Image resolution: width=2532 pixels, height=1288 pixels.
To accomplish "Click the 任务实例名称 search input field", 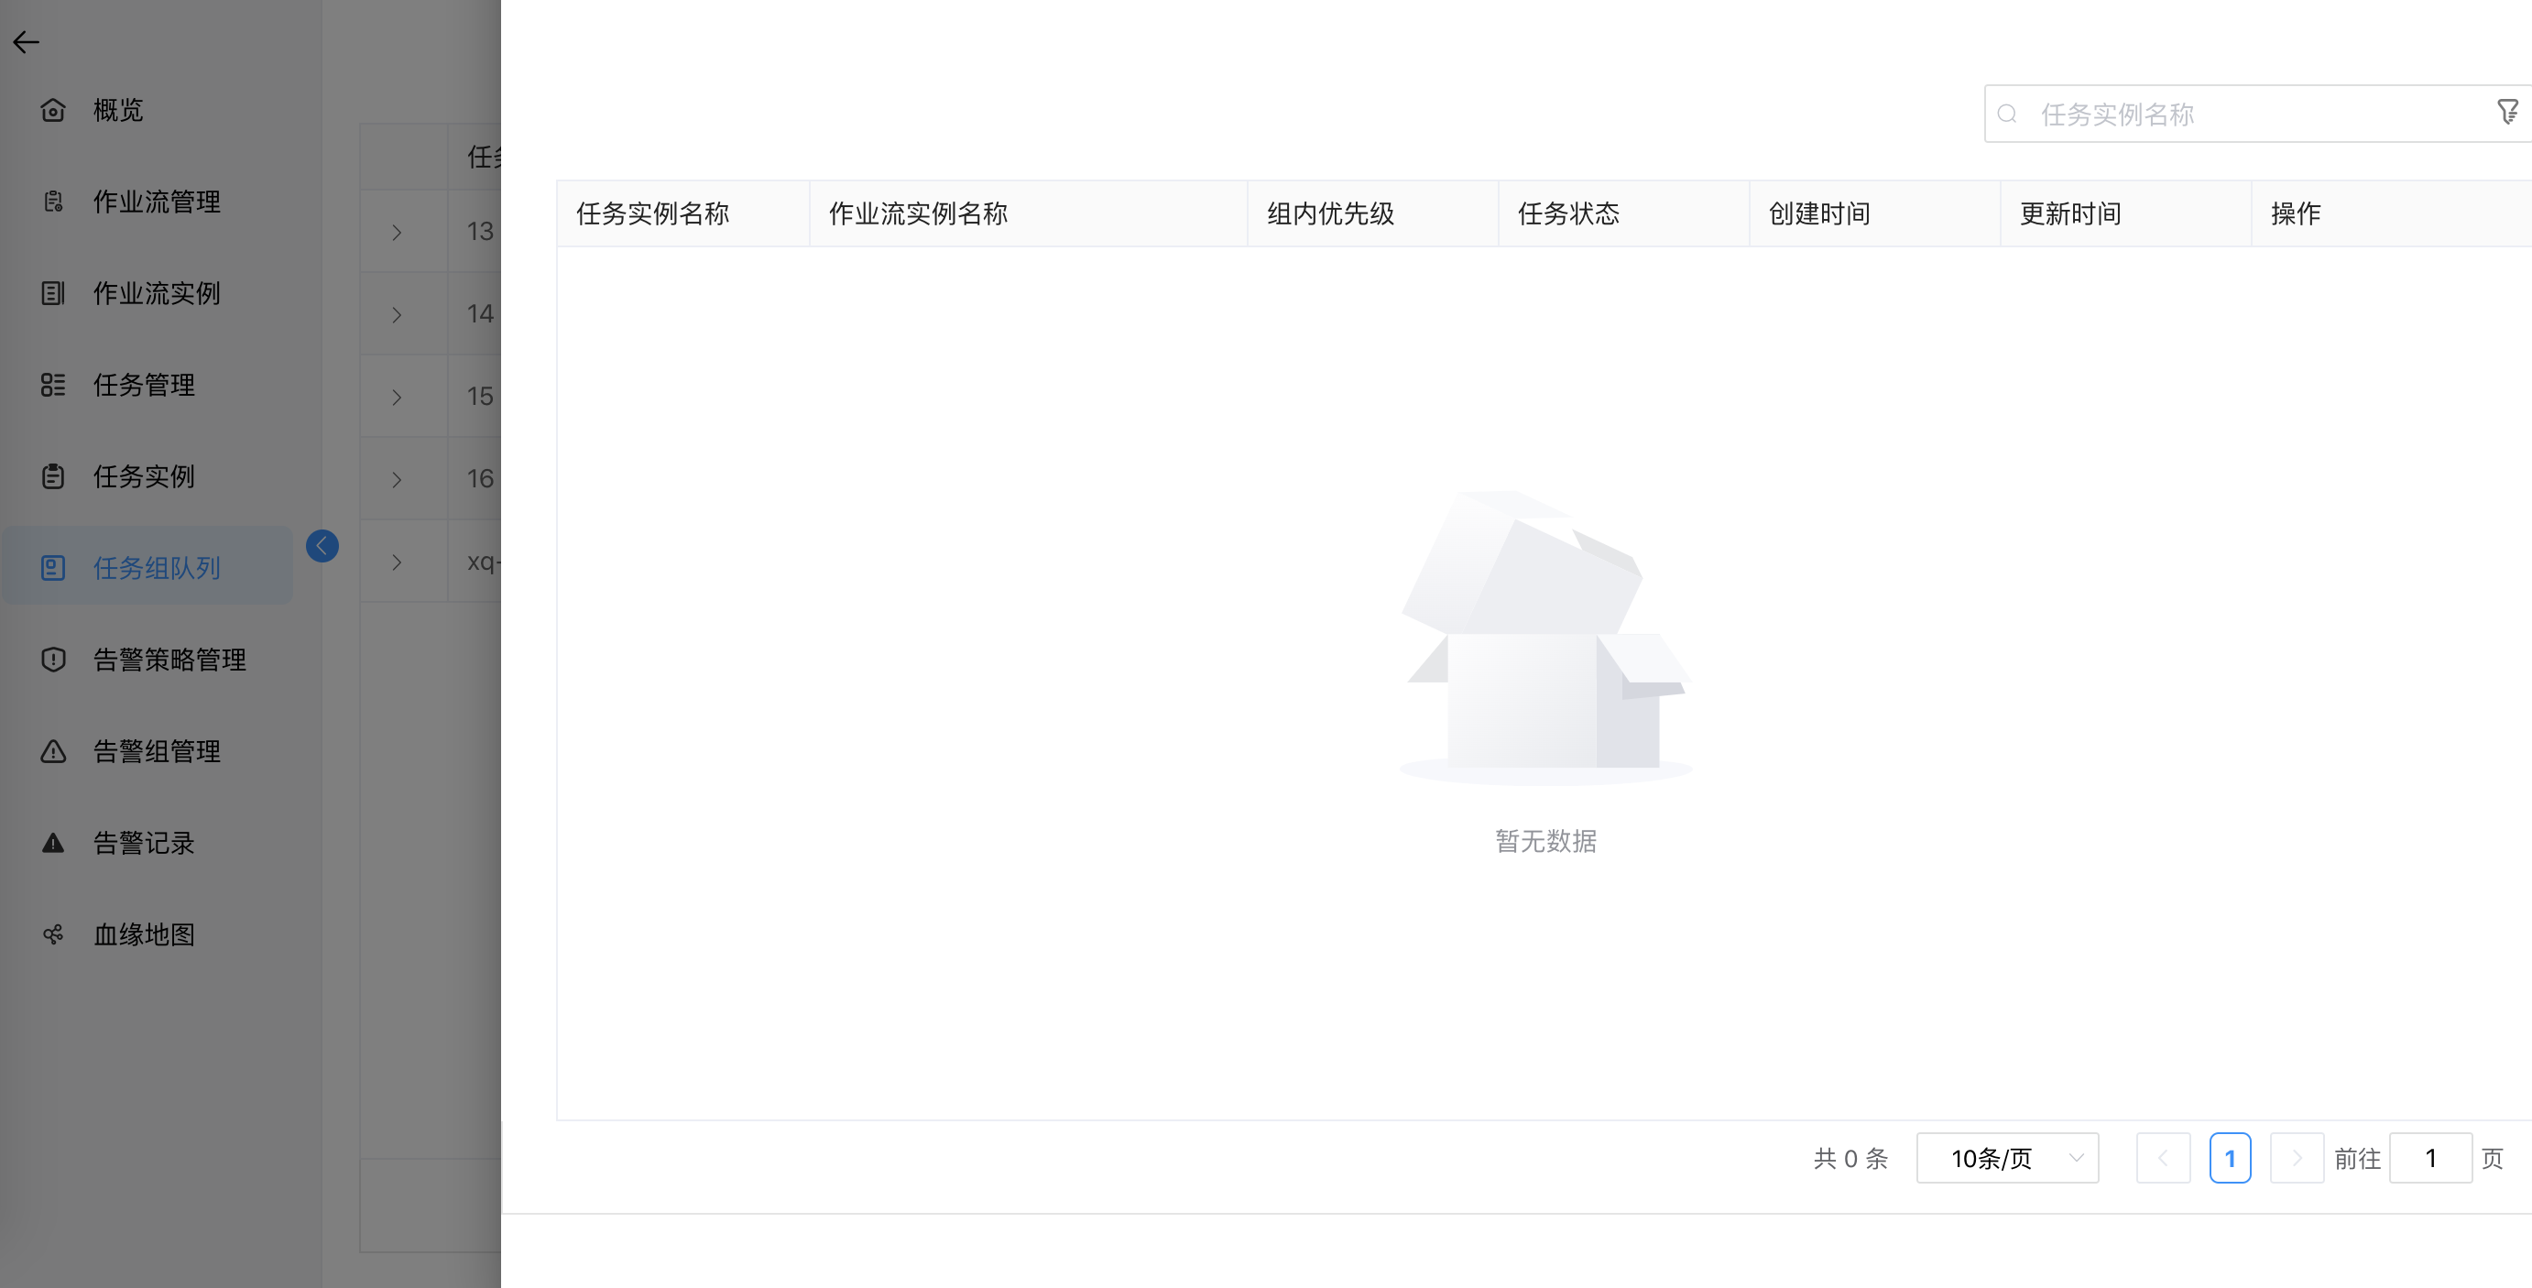I will 2241,113.
